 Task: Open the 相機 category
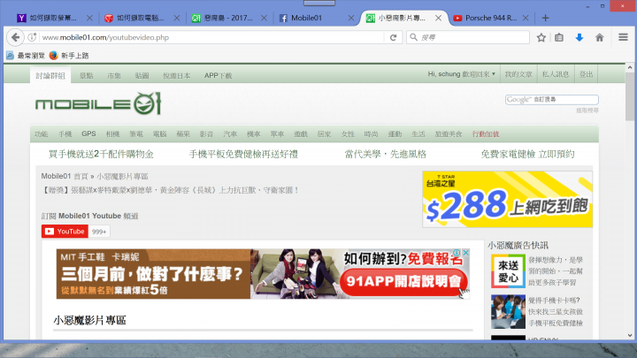click(112, 134)
